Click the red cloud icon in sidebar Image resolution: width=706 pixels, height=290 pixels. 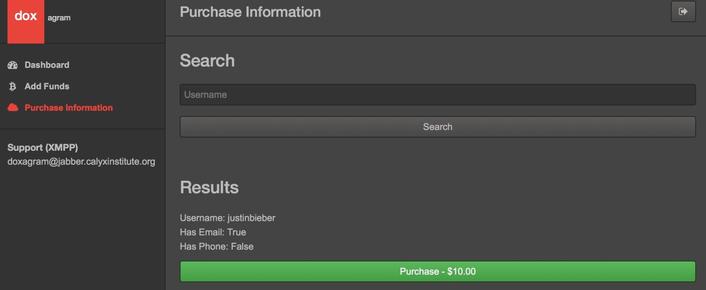tap(13, 107)
